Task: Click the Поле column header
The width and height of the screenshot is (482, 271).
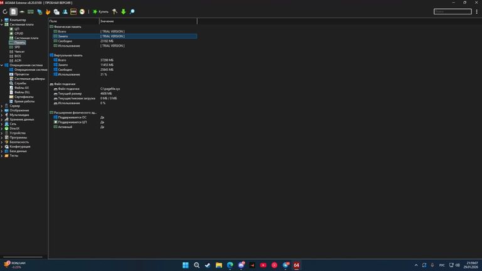Action: [x=74, y=21]
